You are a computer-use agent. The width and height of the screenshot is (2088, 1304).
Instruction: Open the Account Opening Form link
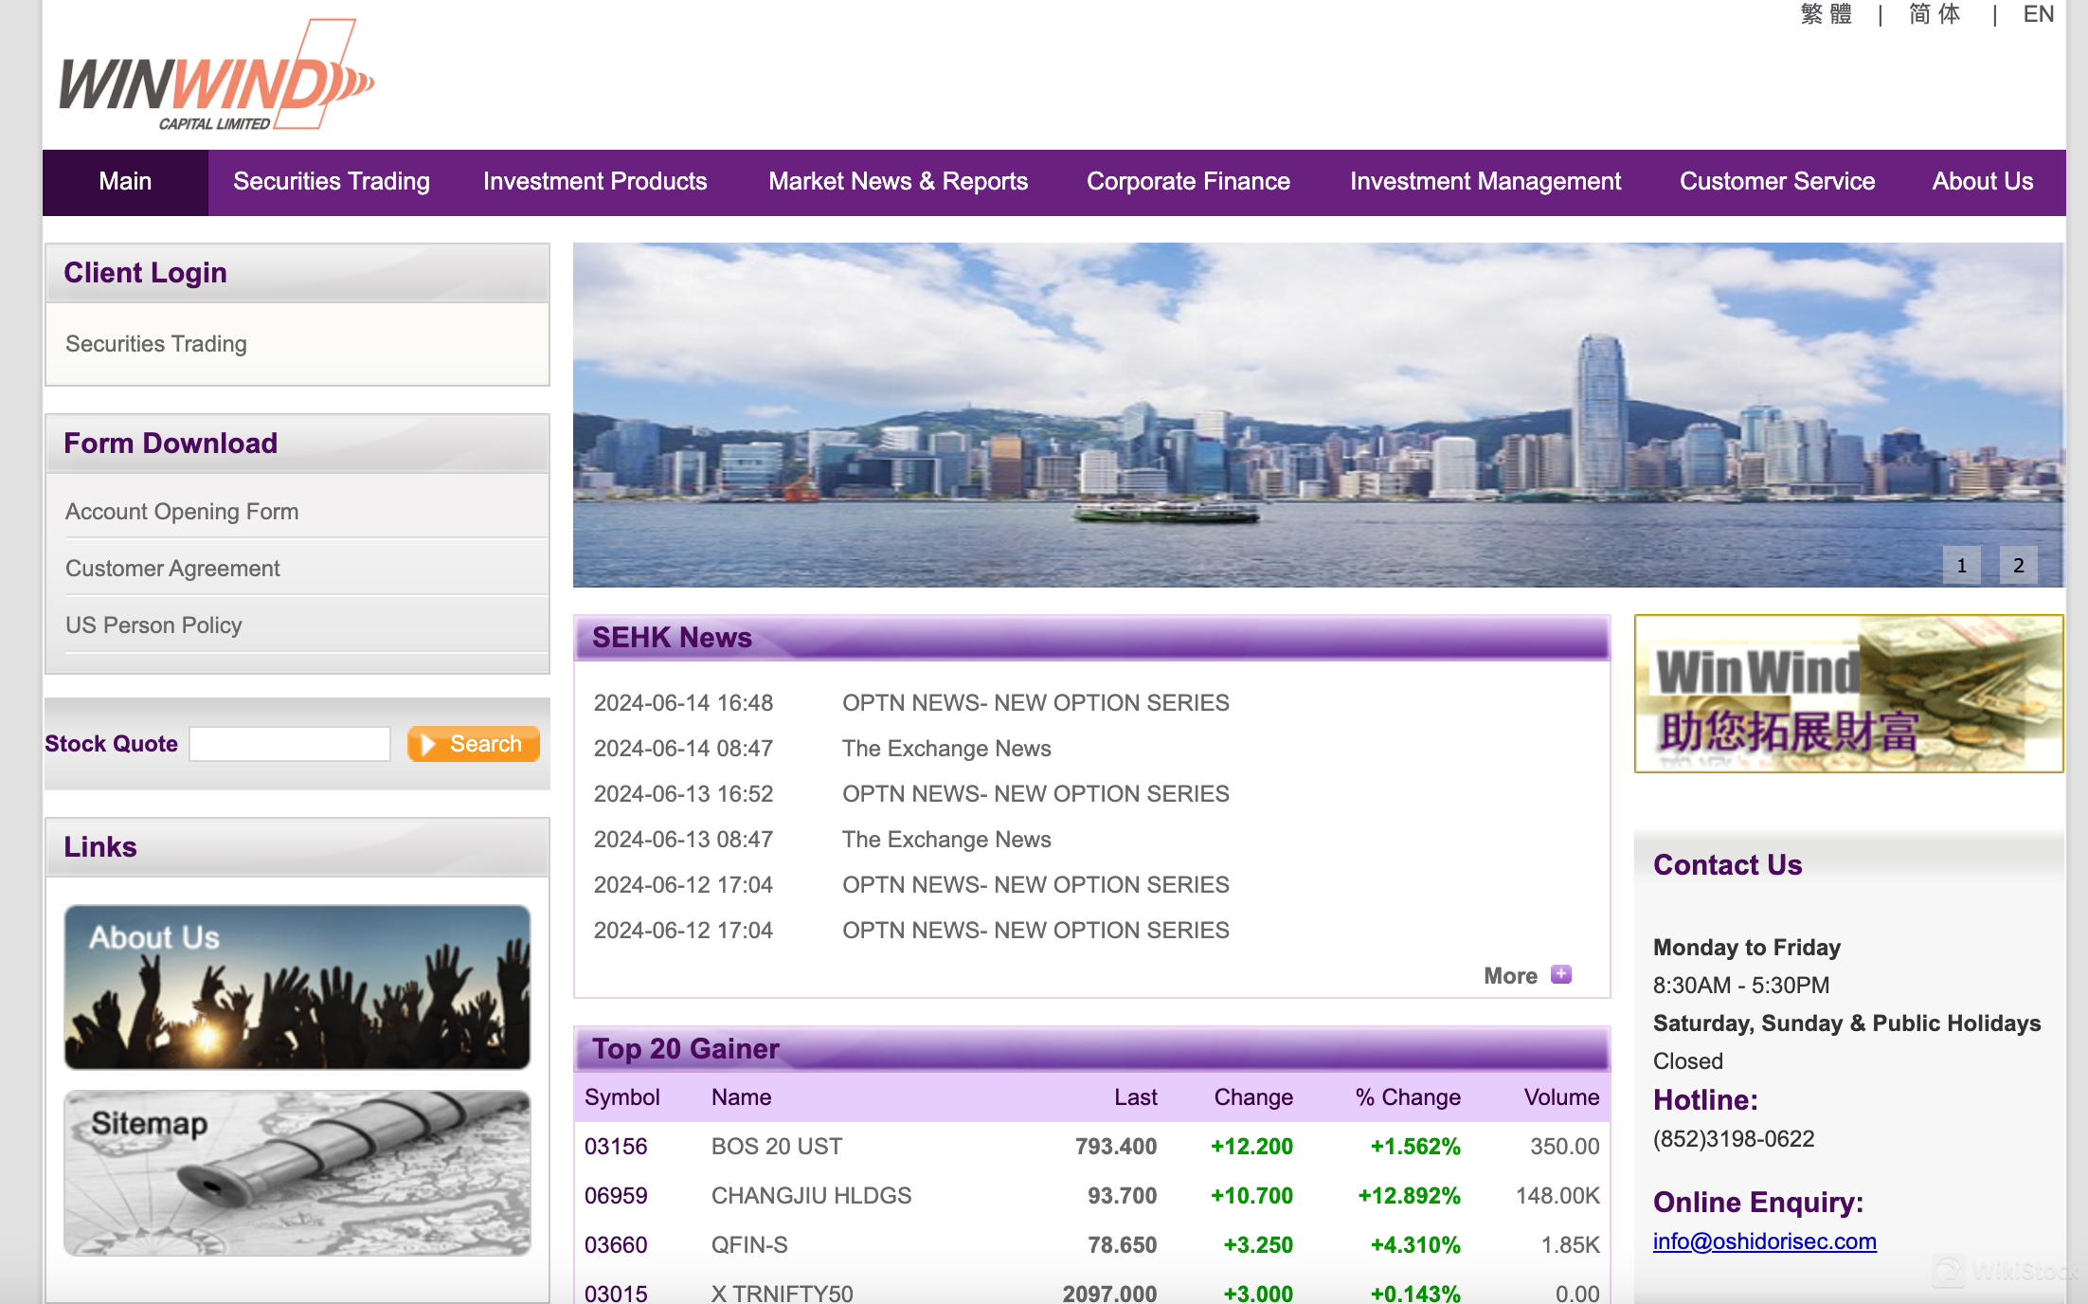coord(182,512)
